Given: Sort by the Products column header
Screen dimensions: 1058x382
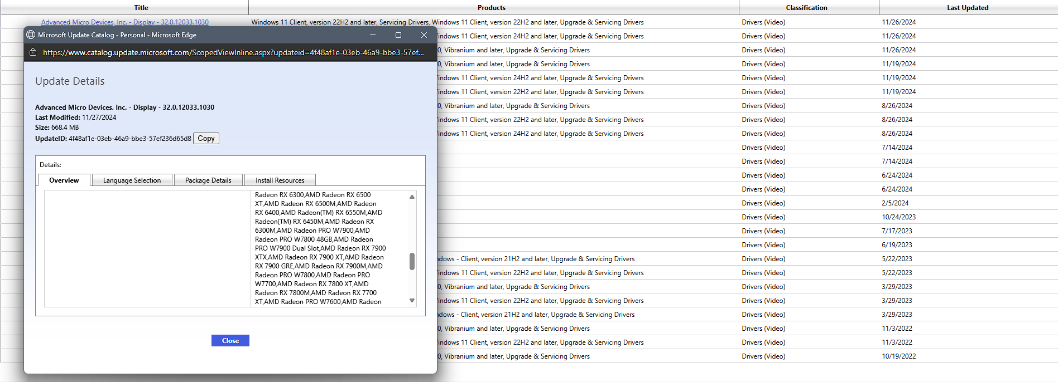Looking at the screenshot, I should (x=492, y=8).
